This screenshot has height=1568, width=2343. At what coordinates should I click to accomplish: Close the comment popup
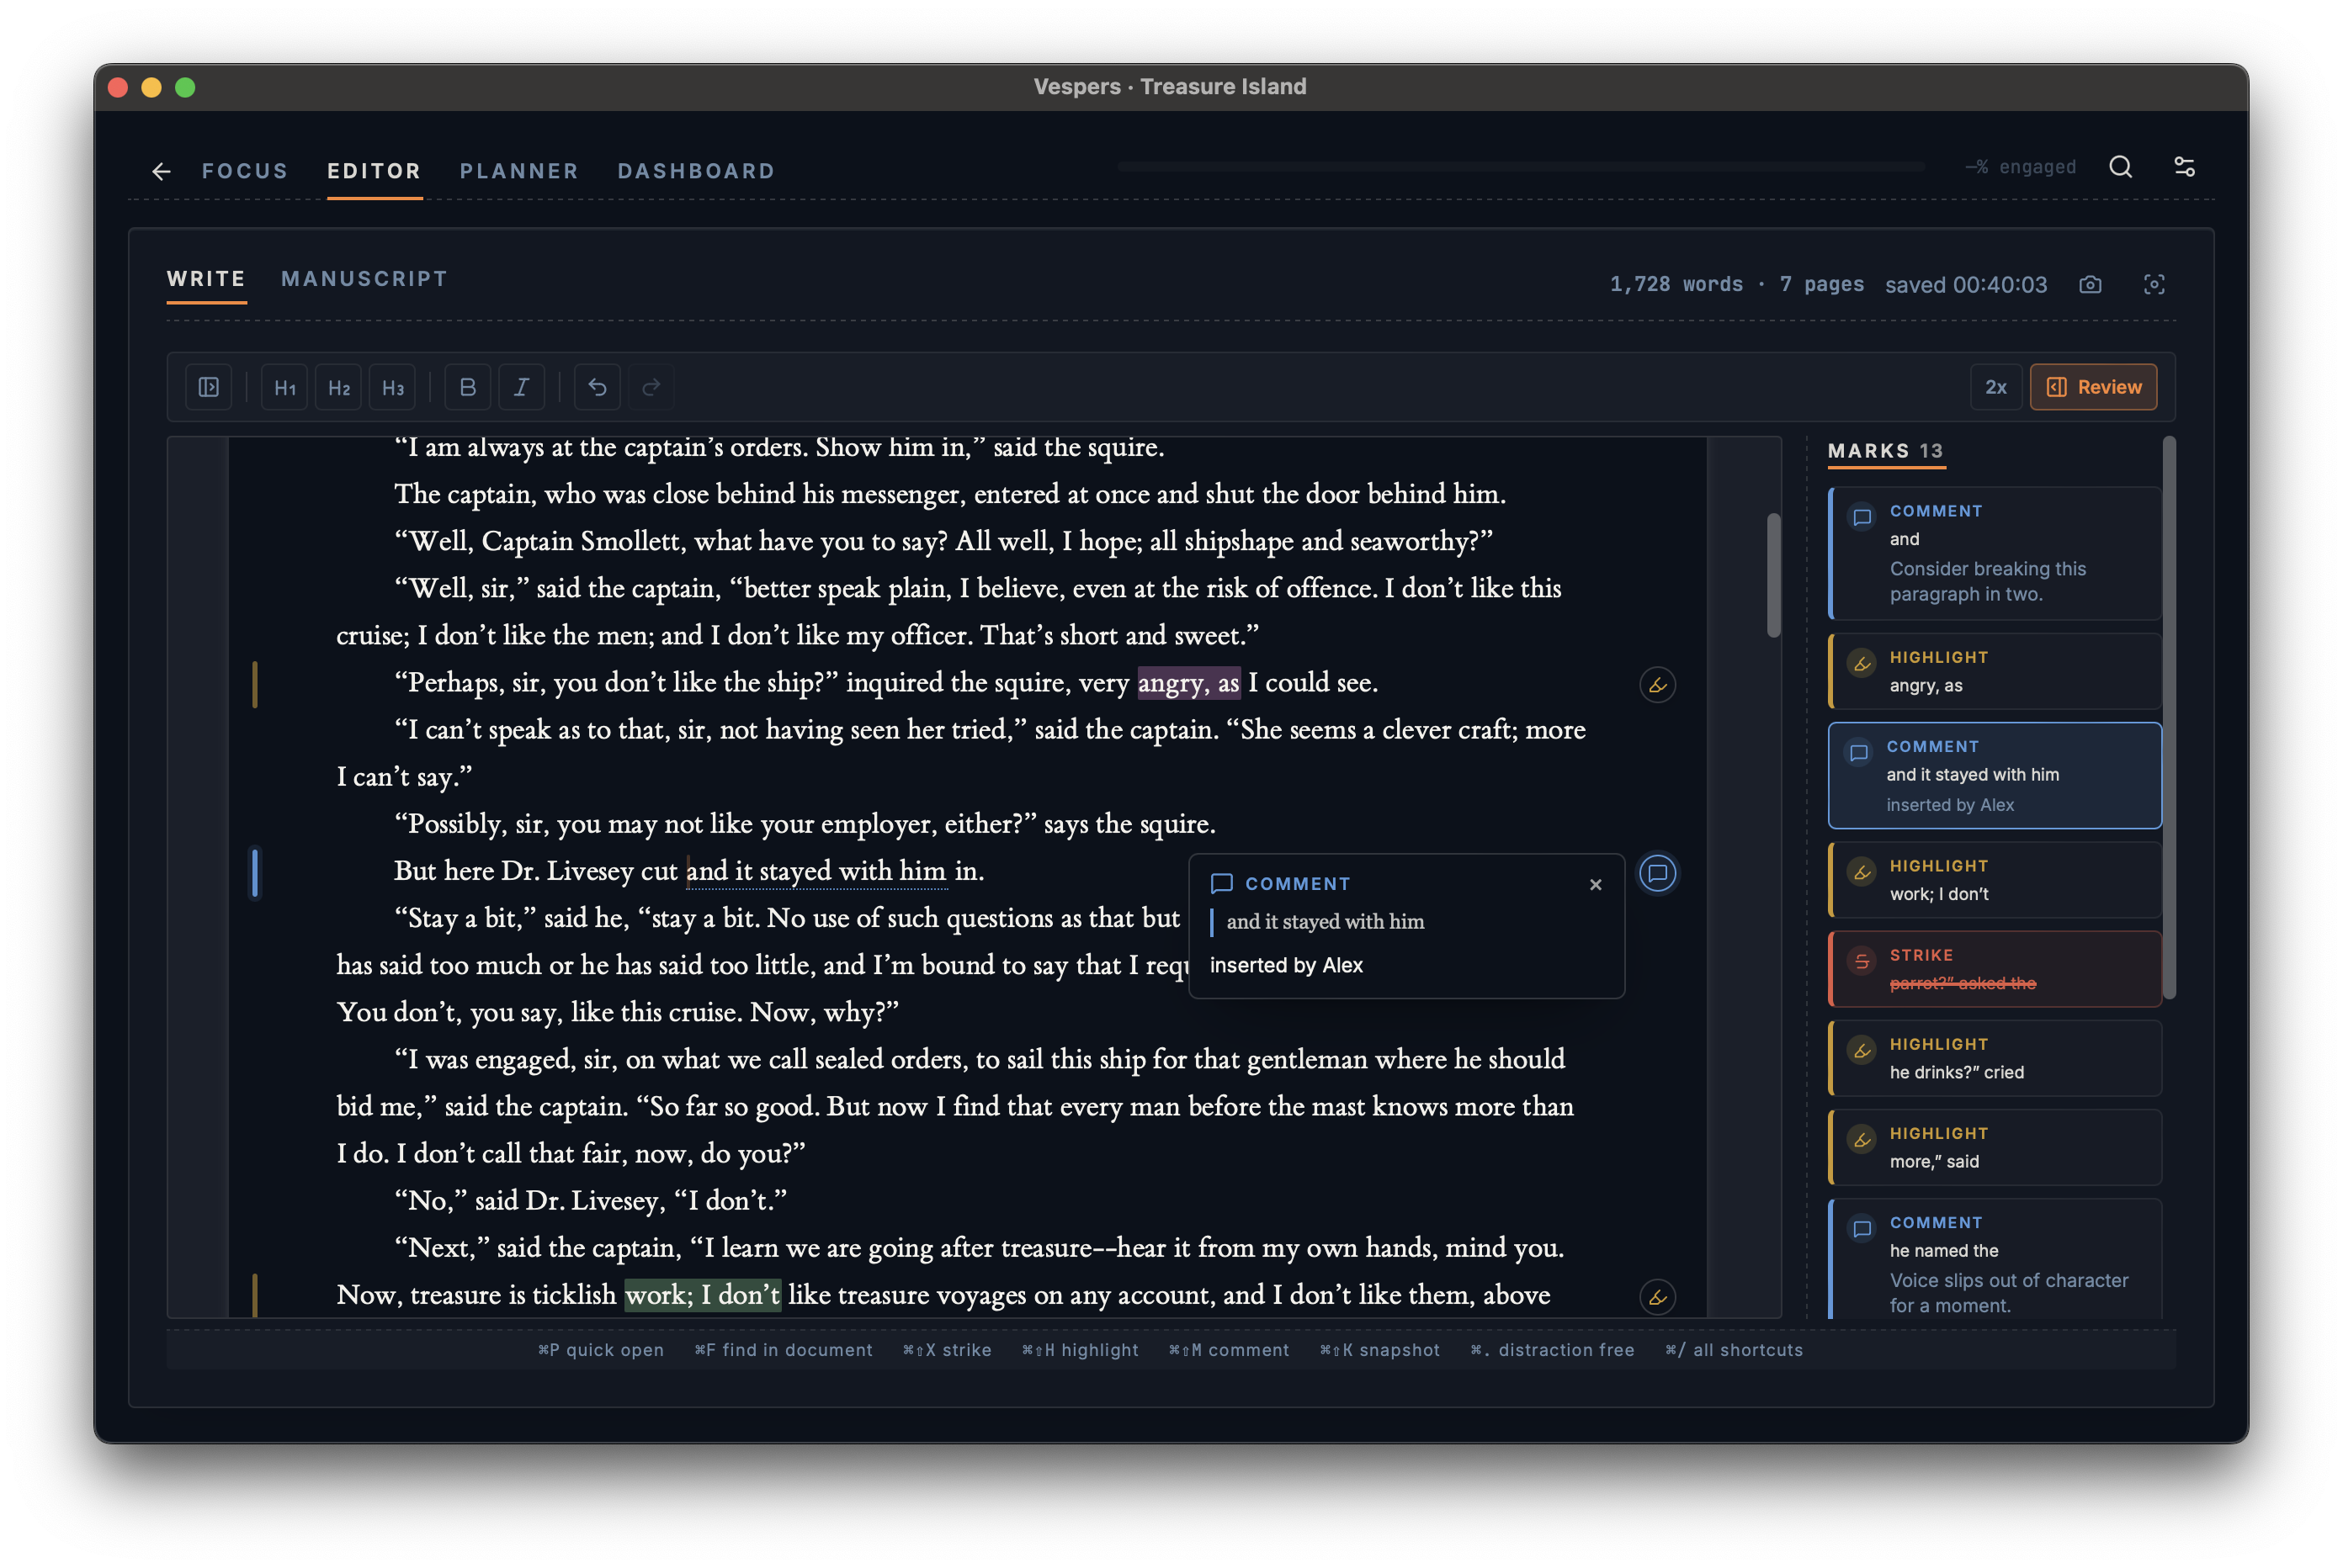click(x=1596, y=885)
